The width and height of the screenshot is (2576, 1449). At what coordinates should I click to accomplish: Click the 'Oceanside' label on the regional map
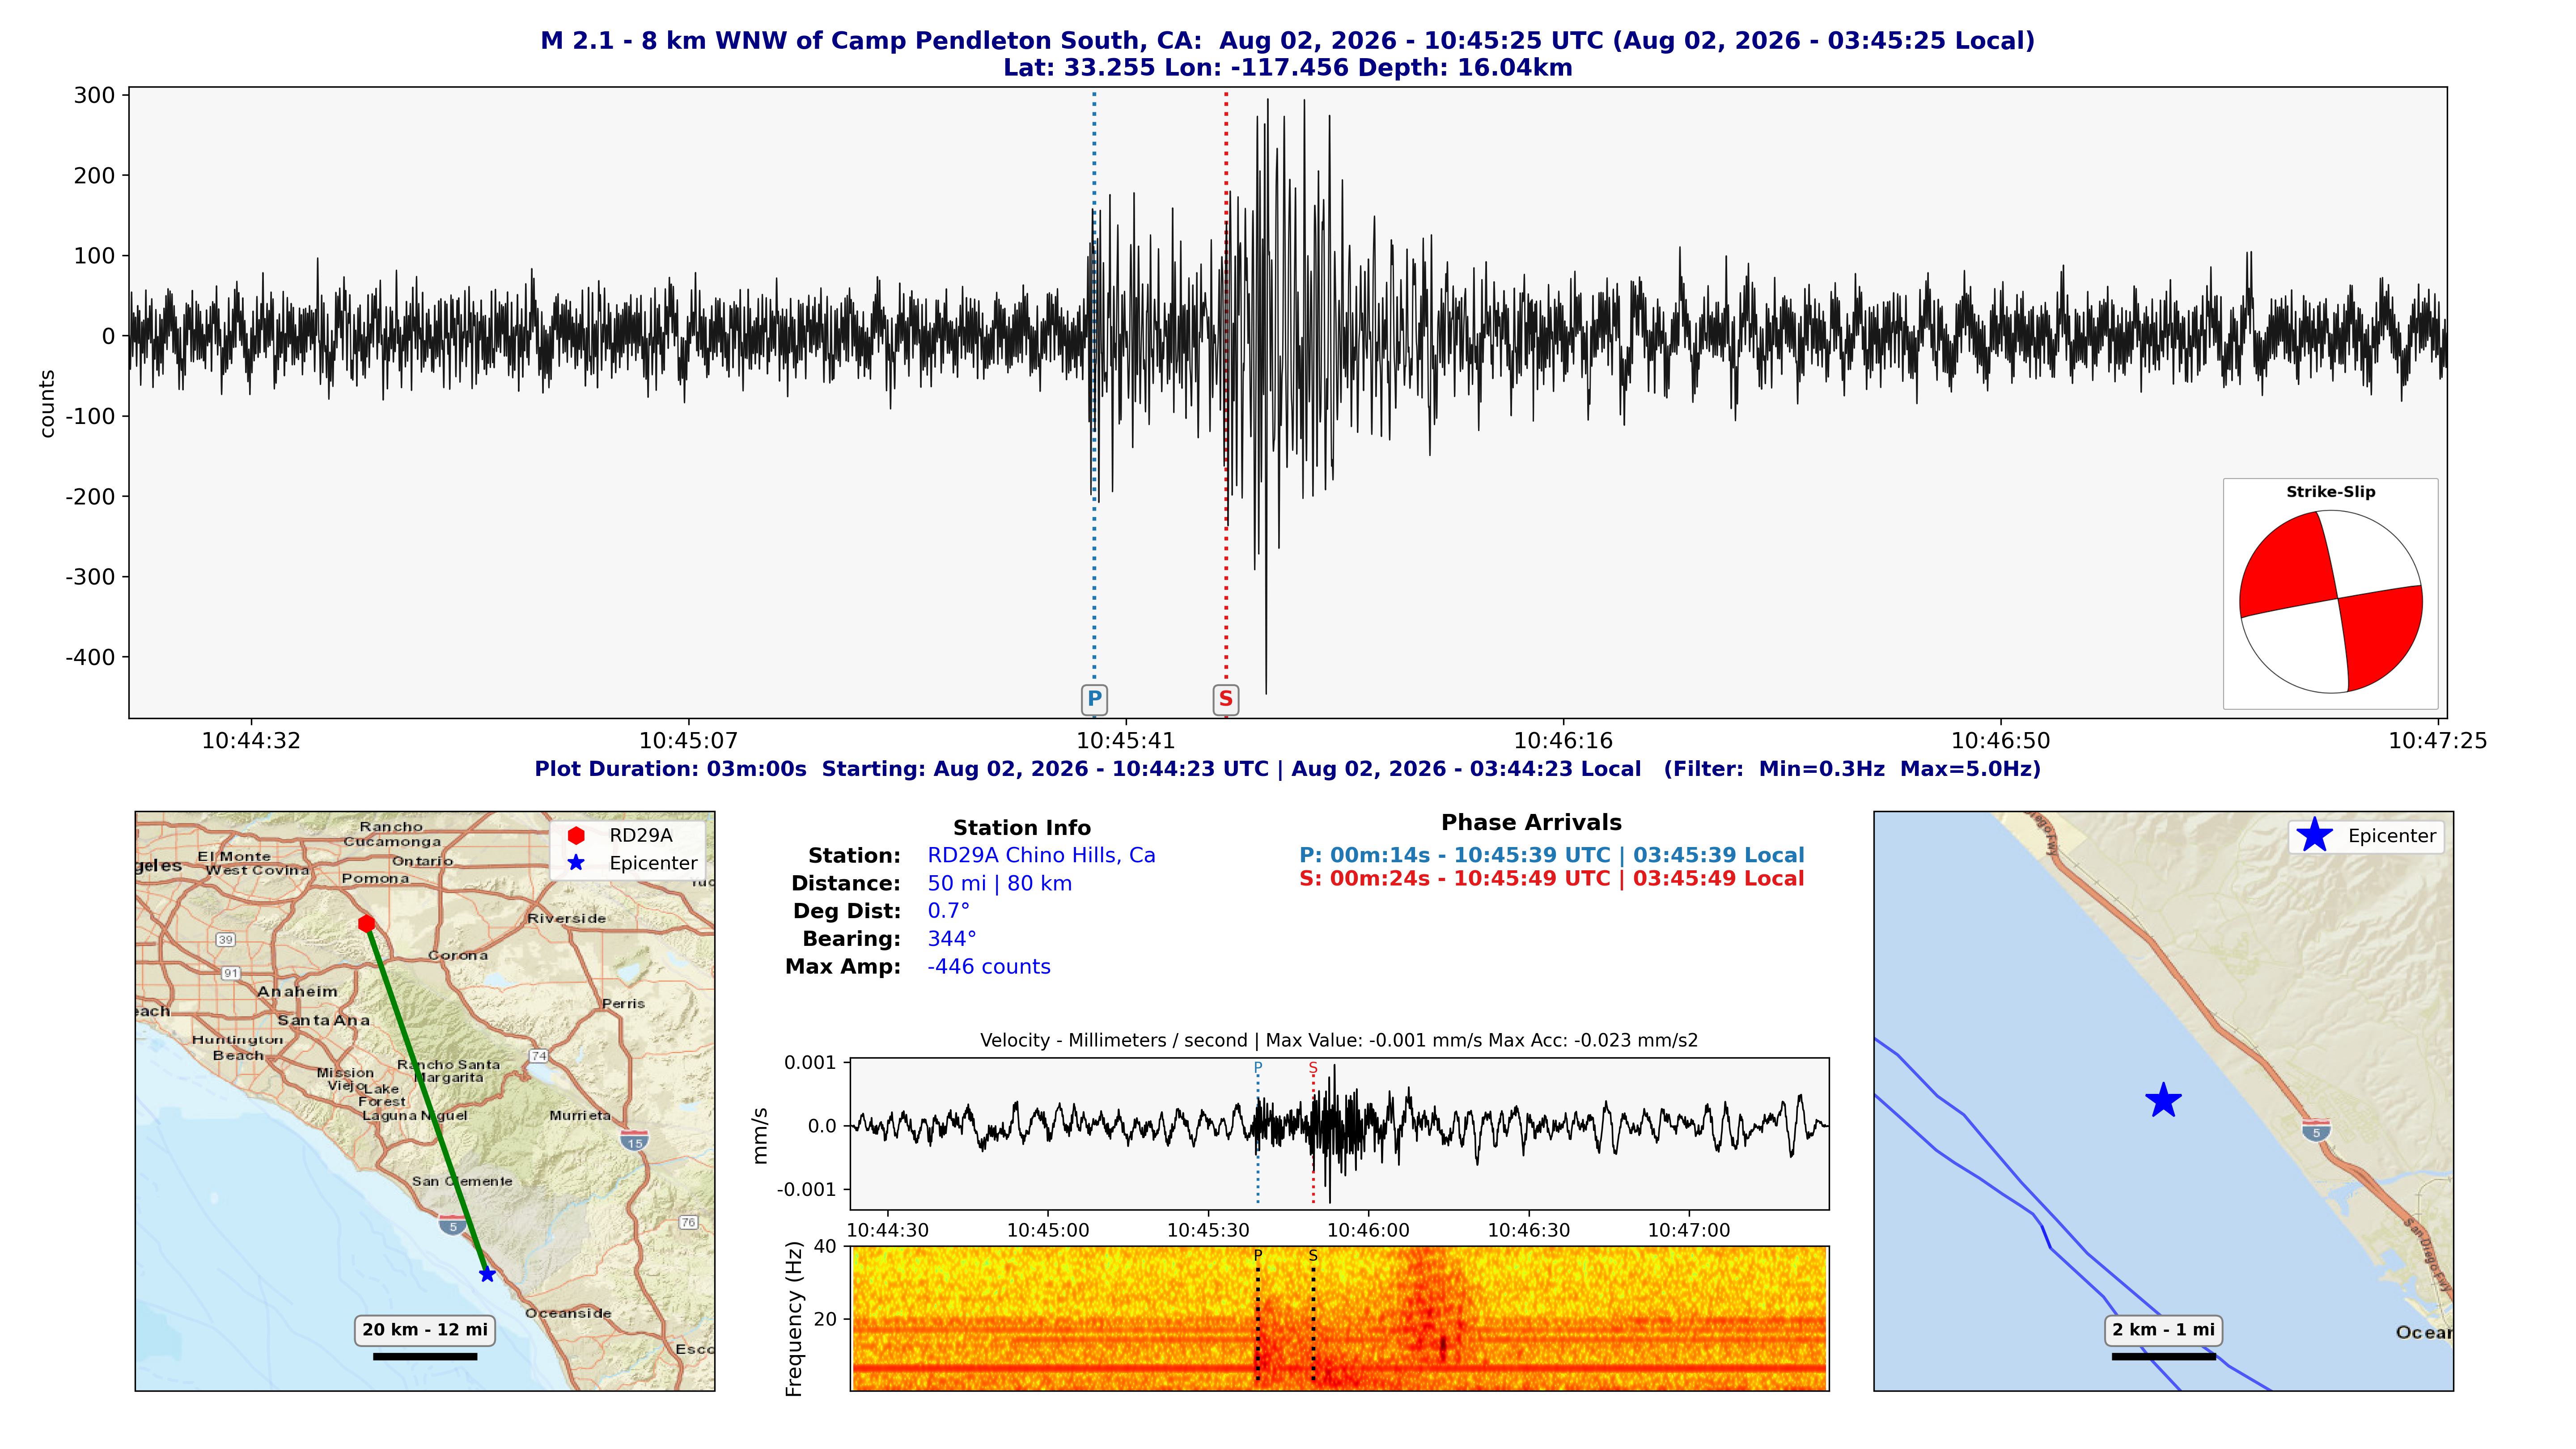[x=568, y=1313]
